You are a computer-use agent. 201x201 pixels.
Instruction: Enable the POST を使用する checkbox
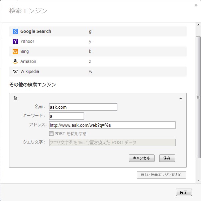point(51,133)
